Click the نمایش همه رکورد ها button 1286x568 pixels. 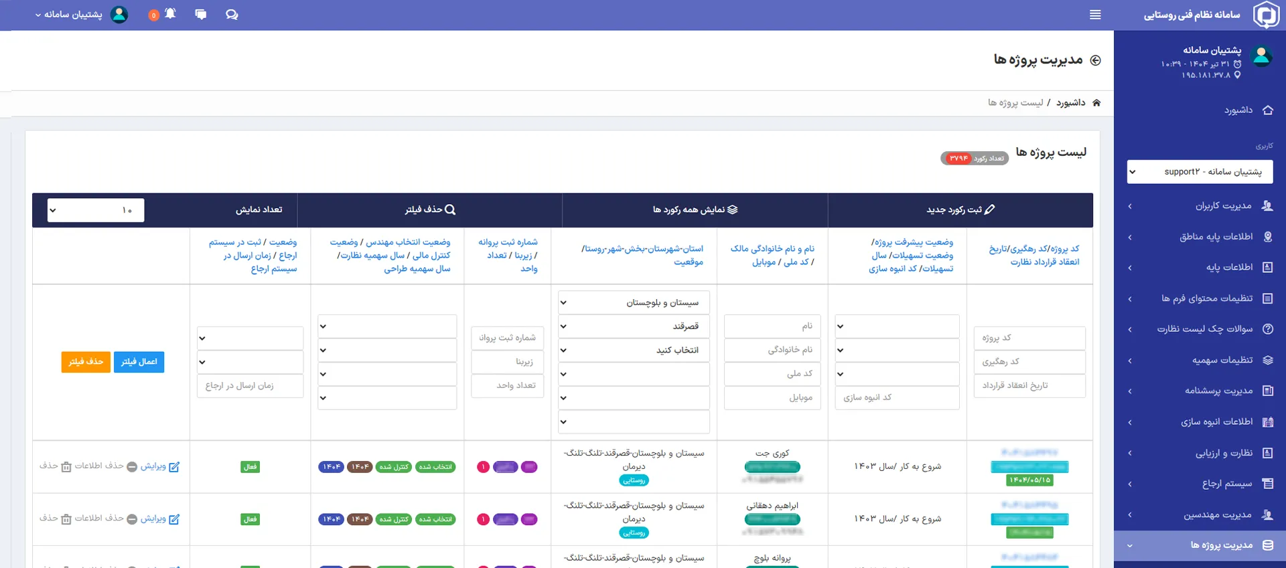(x=695, y=210)
